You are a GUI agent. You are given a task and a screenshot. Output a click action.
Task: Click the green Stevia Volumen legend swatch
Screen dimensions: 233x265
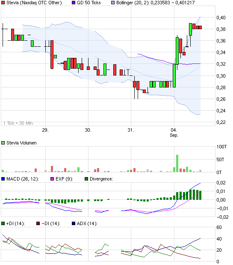(3, 143)
